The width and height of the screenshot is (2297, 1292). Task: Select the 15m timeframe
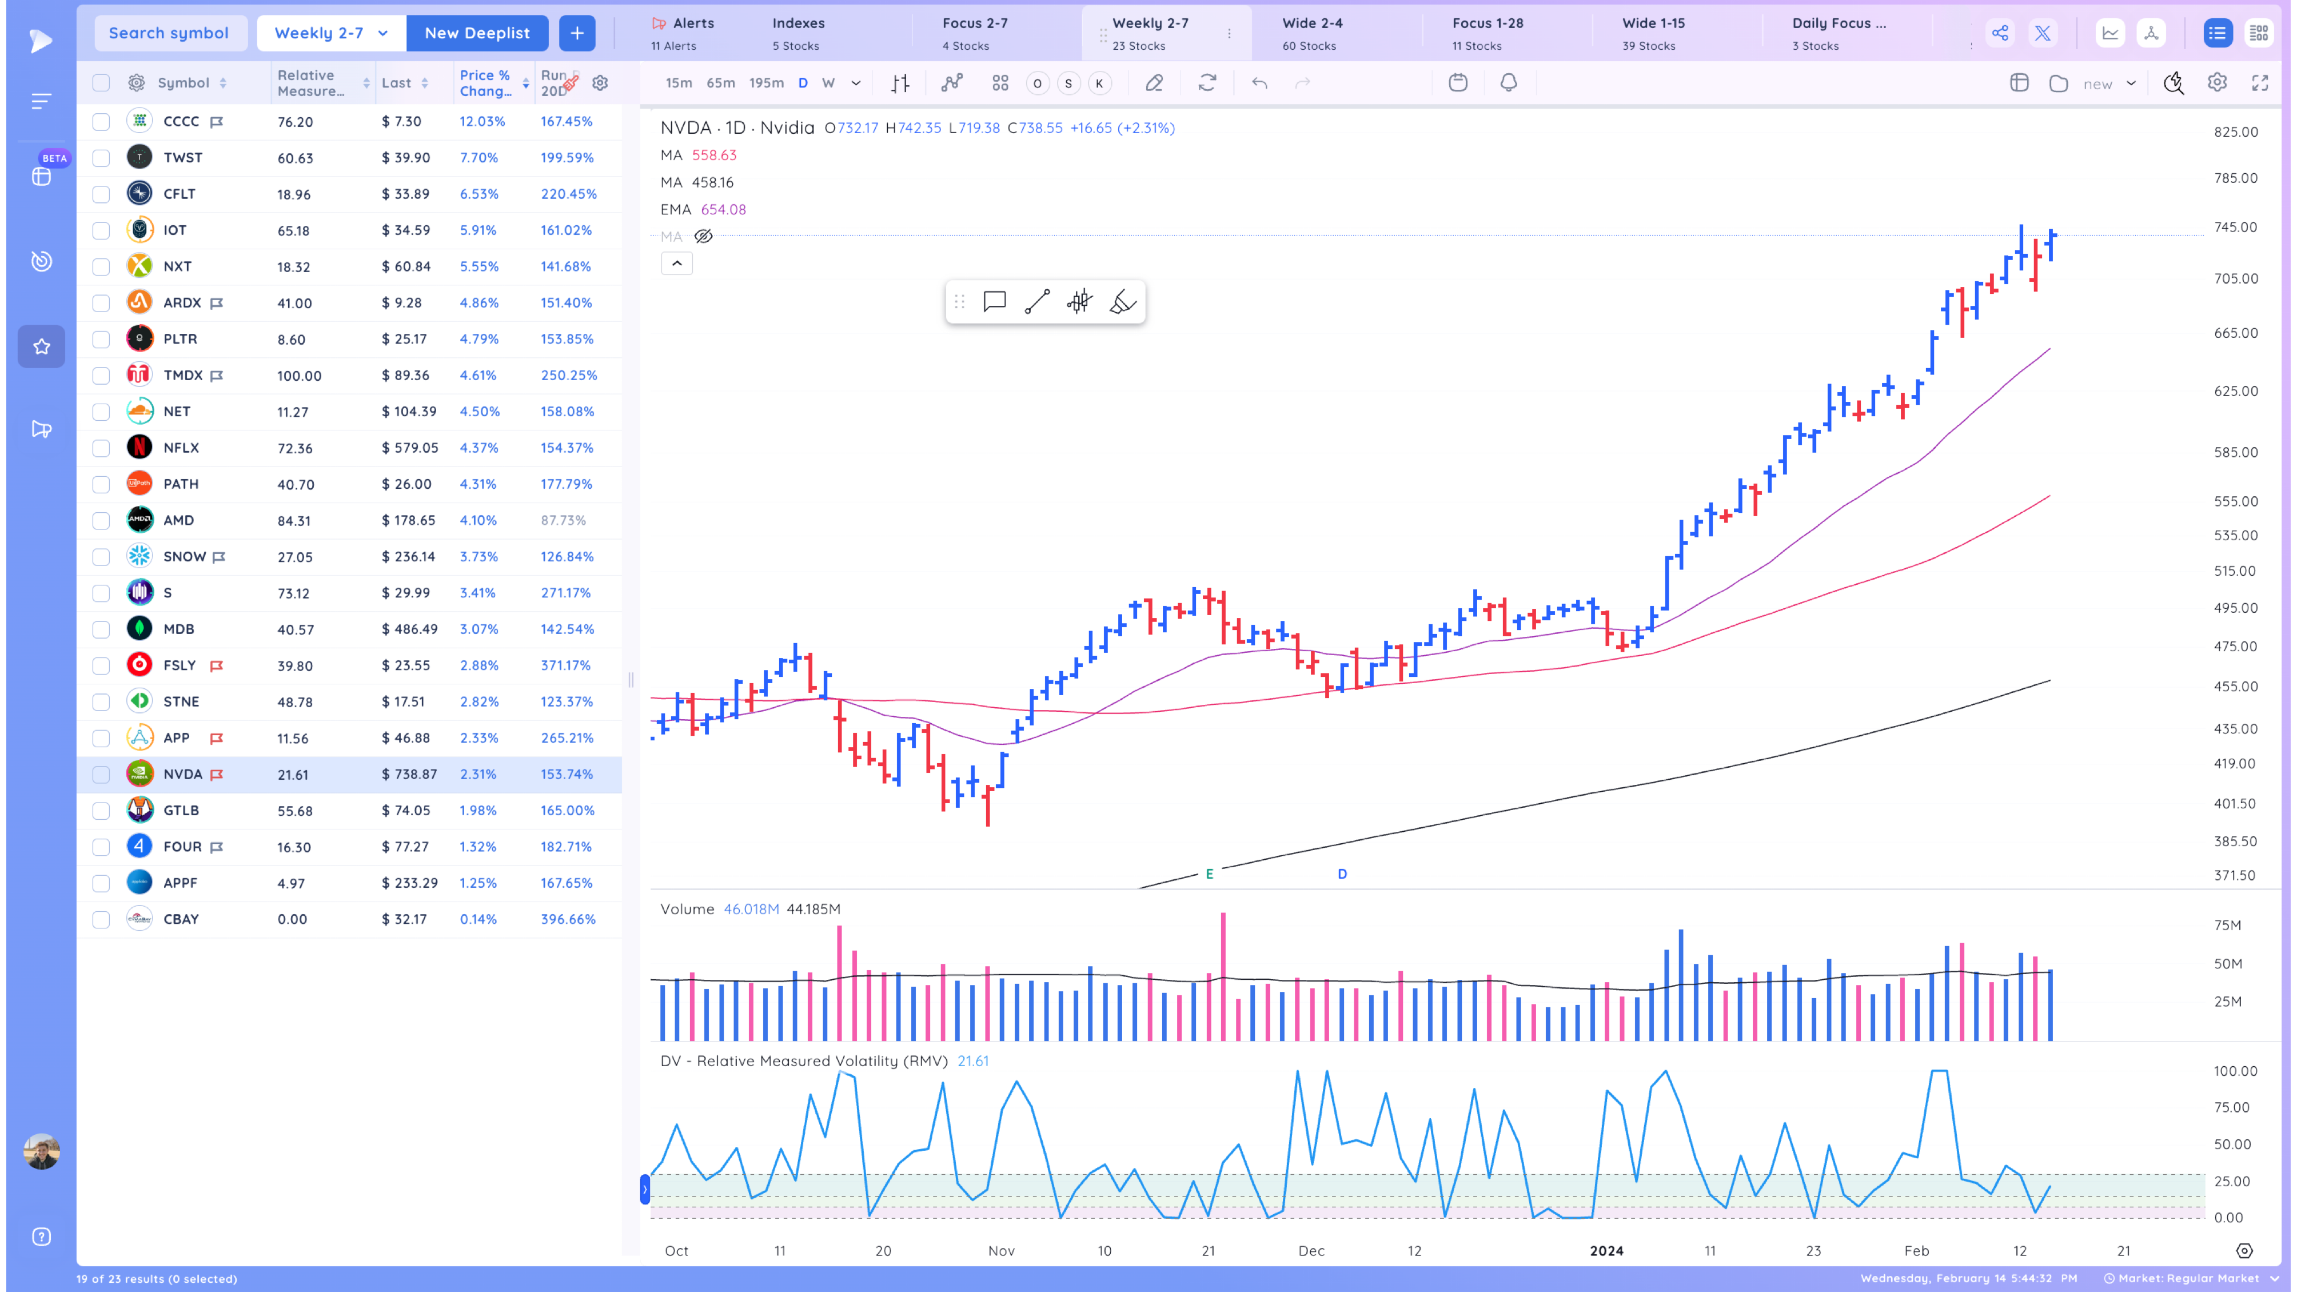click(x=679, y=83)
